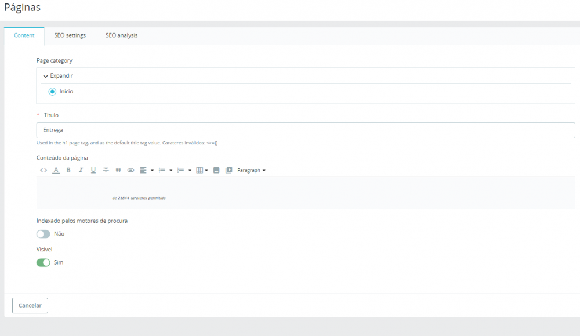Underline the text
The image size is (580, 336).
pyautogui.click(x=93, y=169)
